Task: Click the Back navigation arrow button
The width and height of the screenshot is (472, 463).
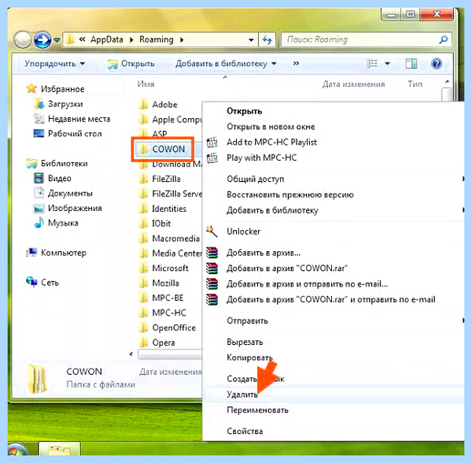Action: point(22,39)
